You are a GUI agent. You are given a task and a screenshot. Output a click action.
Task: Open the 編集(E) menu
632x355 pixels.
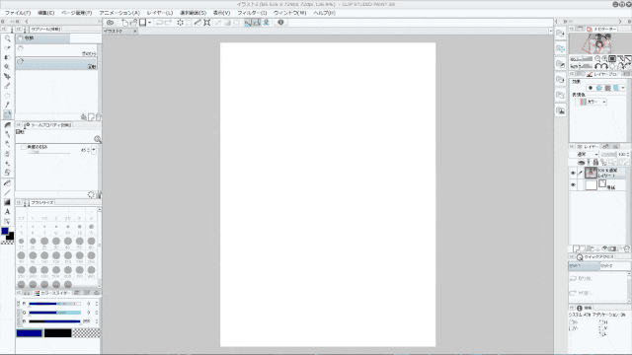pos(46,13)
